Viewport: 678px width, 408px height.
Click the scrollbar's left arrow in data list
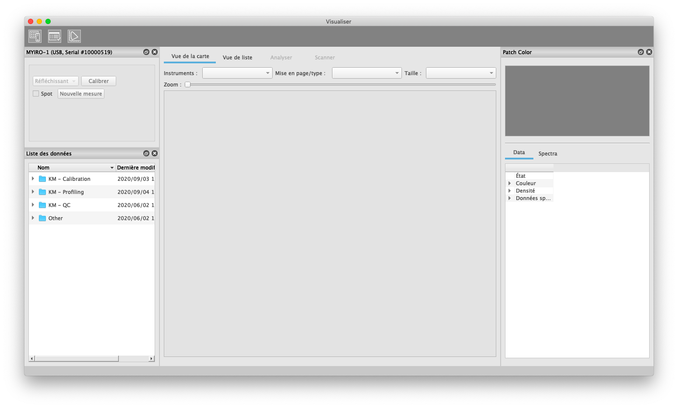[x=31, y=359]
